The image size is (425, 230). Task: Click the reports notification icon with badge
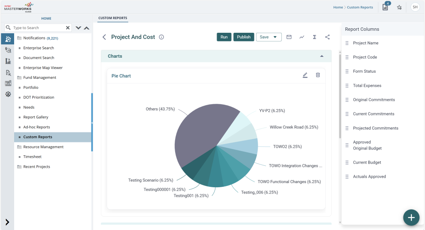click(386, 7)
